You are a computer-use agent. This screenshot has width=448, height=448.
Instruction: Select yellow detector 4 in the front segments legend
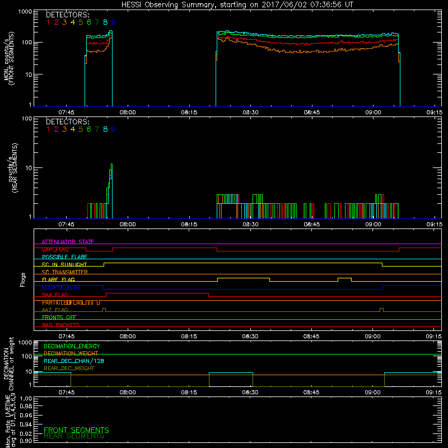[x=73, y=22]
